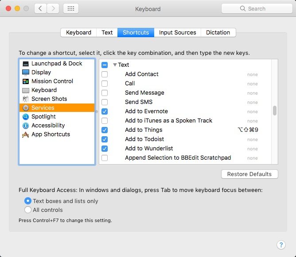Click the services list scrollbar
The width and height of the screenshot is (296, 257).
point(275,111)
